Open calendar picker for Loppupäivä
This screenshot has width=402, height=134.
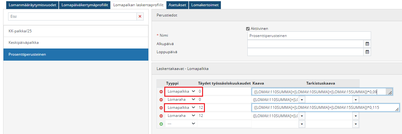point(367,52)
